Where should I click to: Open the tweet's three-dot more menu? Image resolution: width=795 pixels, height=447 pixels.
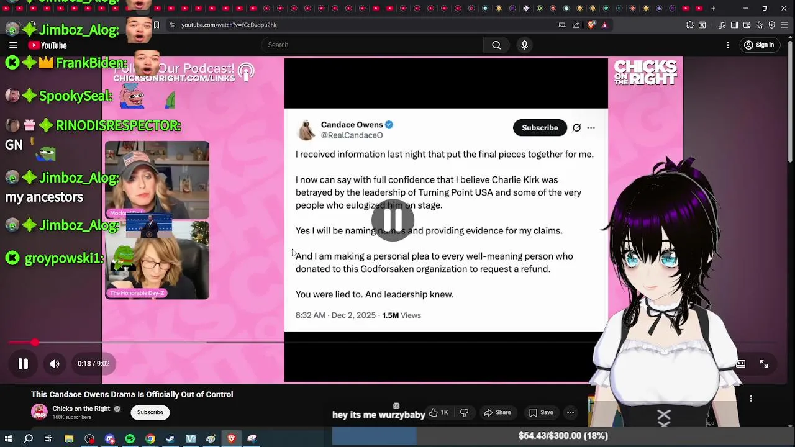pos(591,128)
